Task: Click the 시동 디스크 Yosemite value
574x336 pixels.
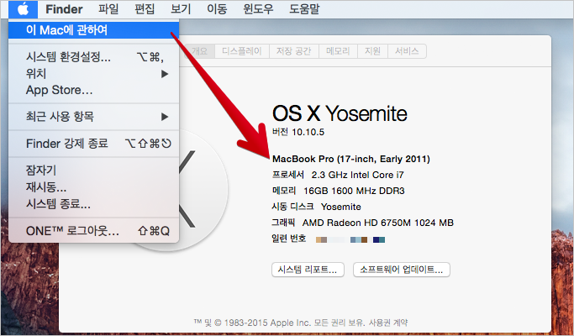Action: pos(341,207)
